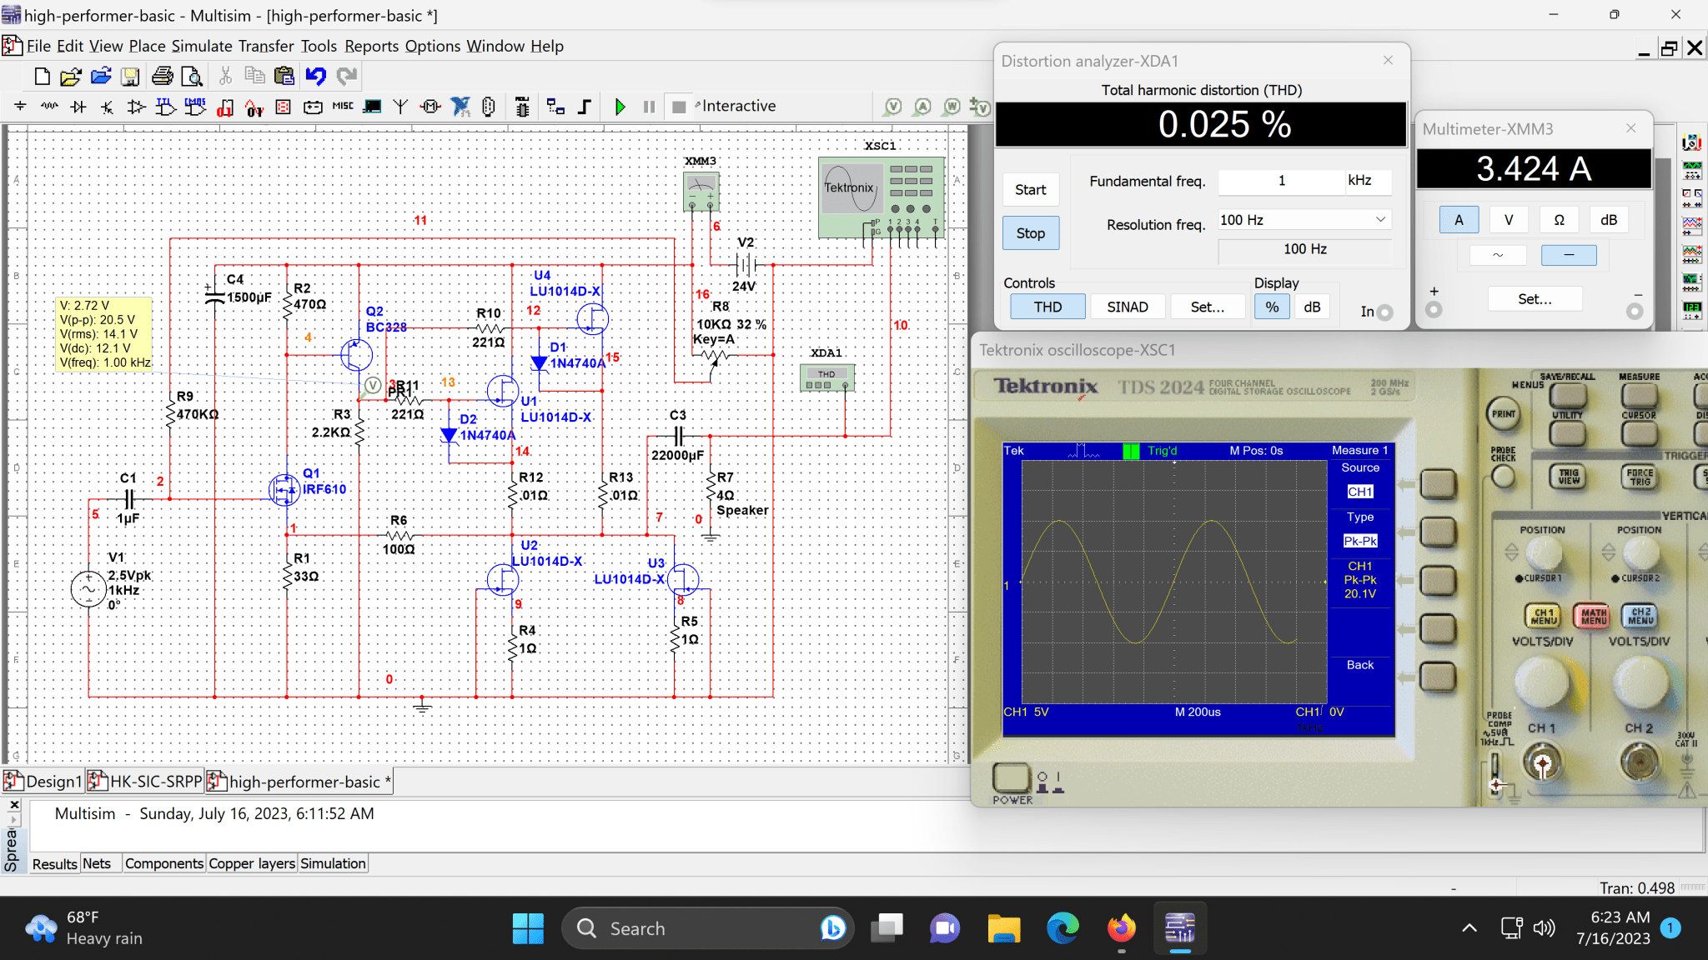Open the Transfer menu
1708x960 pixels.
pyautogui.click(x=266, y=47)
